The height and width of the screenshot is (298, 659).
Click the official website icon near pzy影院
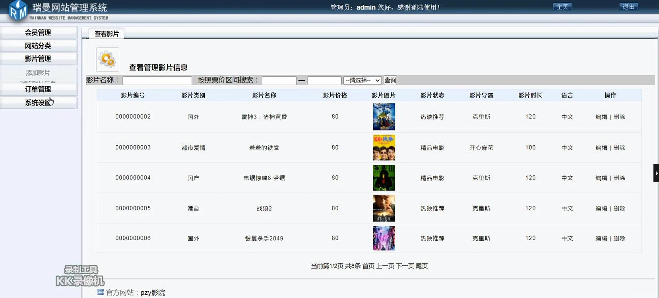tap(101, 292)
